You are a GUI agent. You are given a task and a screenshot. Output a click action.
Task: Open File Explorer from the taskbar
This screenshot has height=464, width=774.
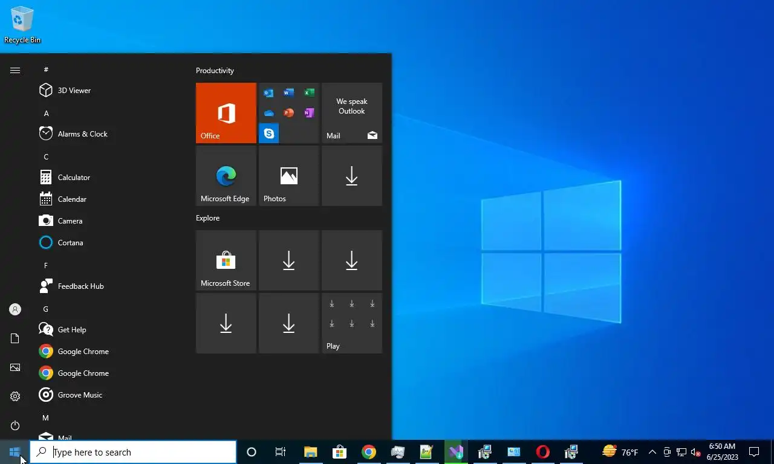[310, 452]
